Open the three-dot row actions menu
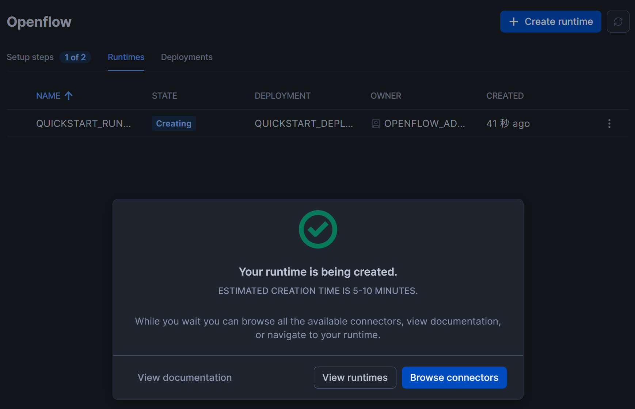Screen dimensions: 635x409 [x=609, y=124]
